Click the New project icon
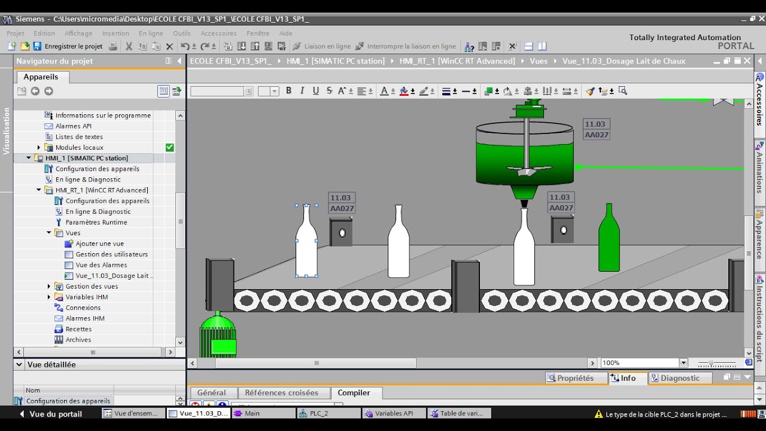 click(11, 46)
